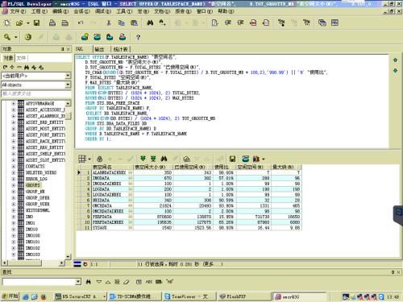The image size is (403, 302).
Task: Open the All objects filter dropdown
Action: pos(68,85)
